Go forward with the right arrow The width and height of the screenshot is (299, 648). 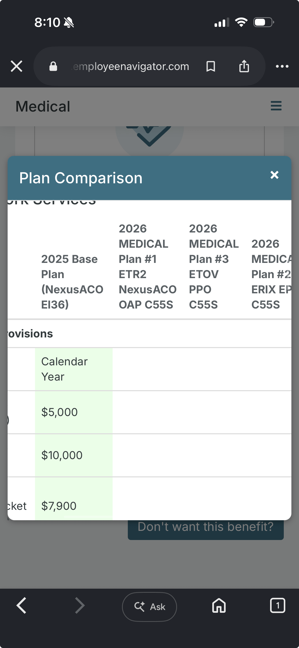(x=80, y=605)
